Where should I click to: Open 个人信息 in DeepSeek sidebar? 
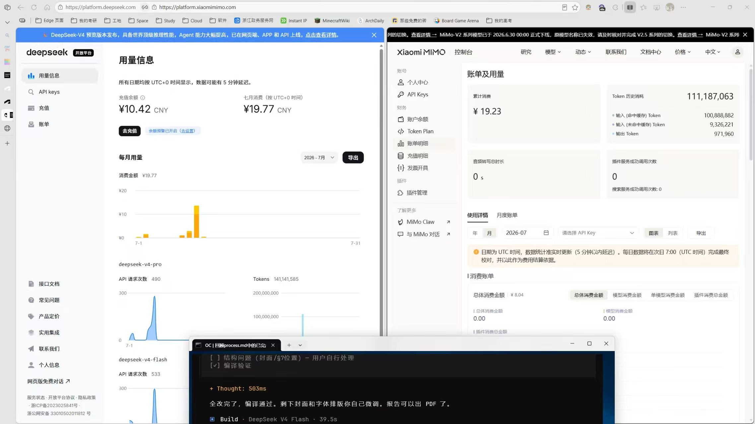click(x=60, y=365)
